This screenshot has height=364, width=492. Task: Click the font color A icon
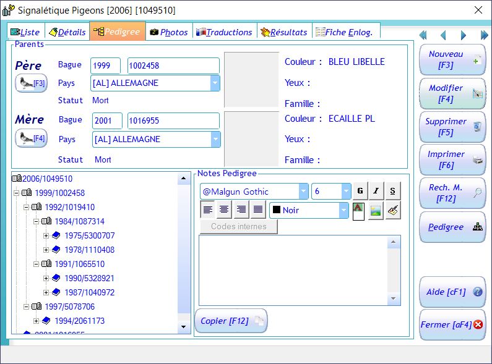coord(358,211)
